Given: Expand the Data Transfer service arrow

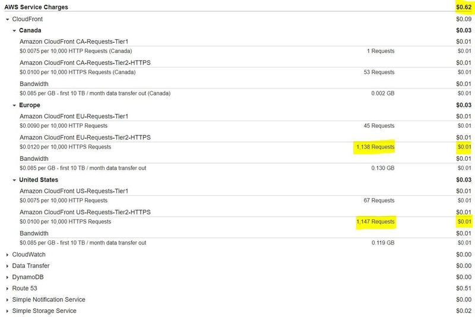Looking at the screenshot, I should pos(7,266).
